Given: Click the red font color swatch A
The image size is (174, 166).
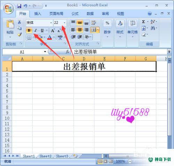Looking at the screenshot, I should 50,37.
